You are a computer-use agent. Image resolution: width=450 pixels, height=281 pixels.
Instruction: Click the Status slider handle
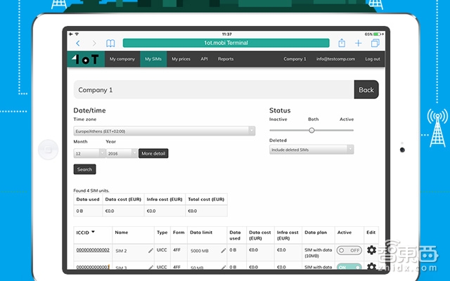click(311, 131)
